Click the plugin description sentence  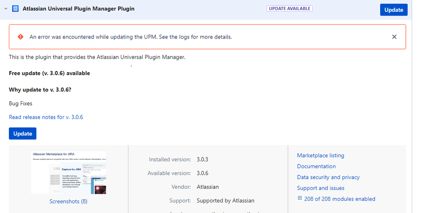tap(97, 57)
